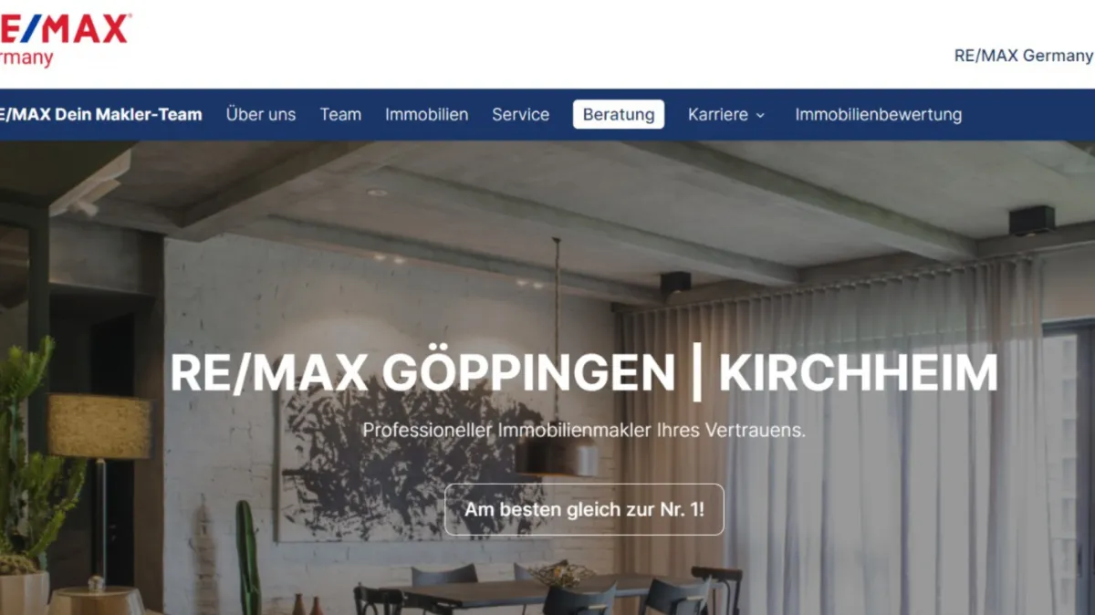Select Team in the navigation bar

pos(340,115)
